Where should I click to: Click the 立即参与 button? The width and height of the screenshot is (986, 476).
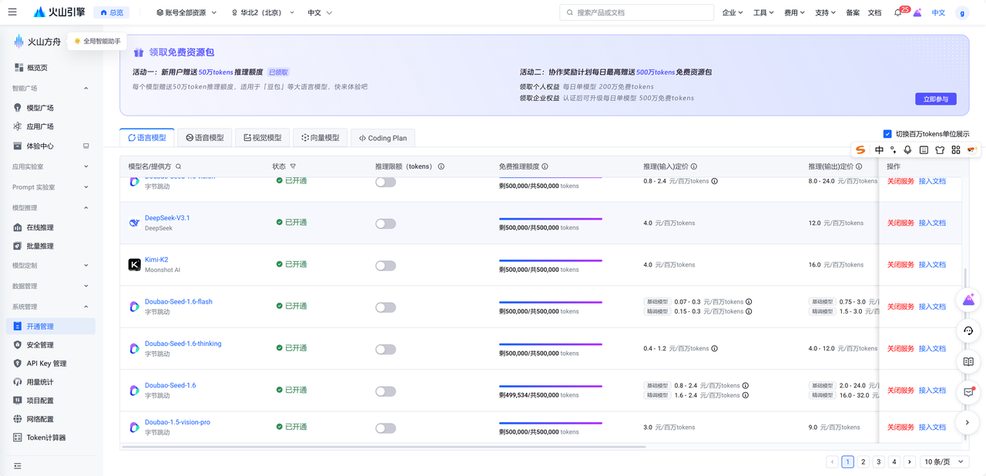point(936,99)
